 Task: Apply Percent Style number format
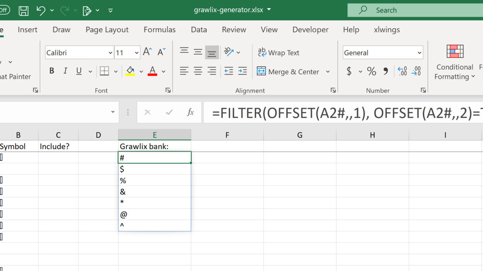(x=372, y=72)
